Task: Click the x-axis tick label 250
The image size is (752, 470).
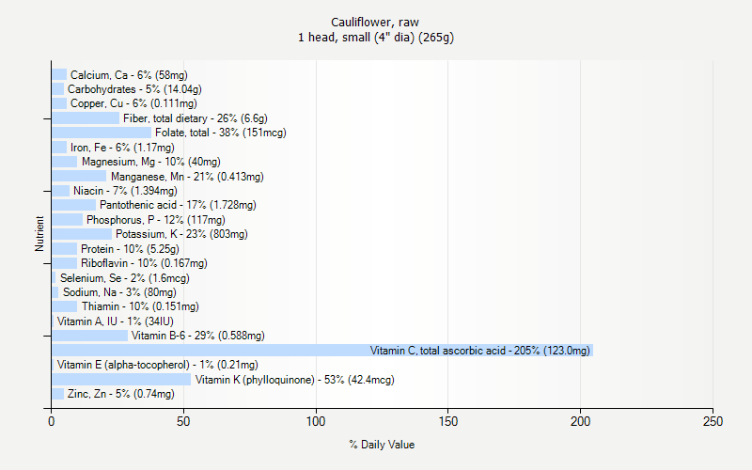Action: tap(713, 421)
